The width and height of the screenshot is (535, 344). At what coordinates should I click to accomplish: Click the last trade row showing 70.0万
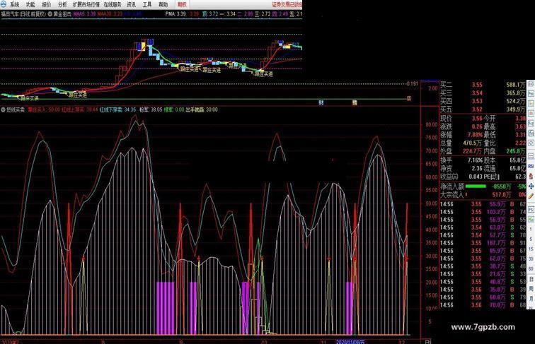pos(483,305)
